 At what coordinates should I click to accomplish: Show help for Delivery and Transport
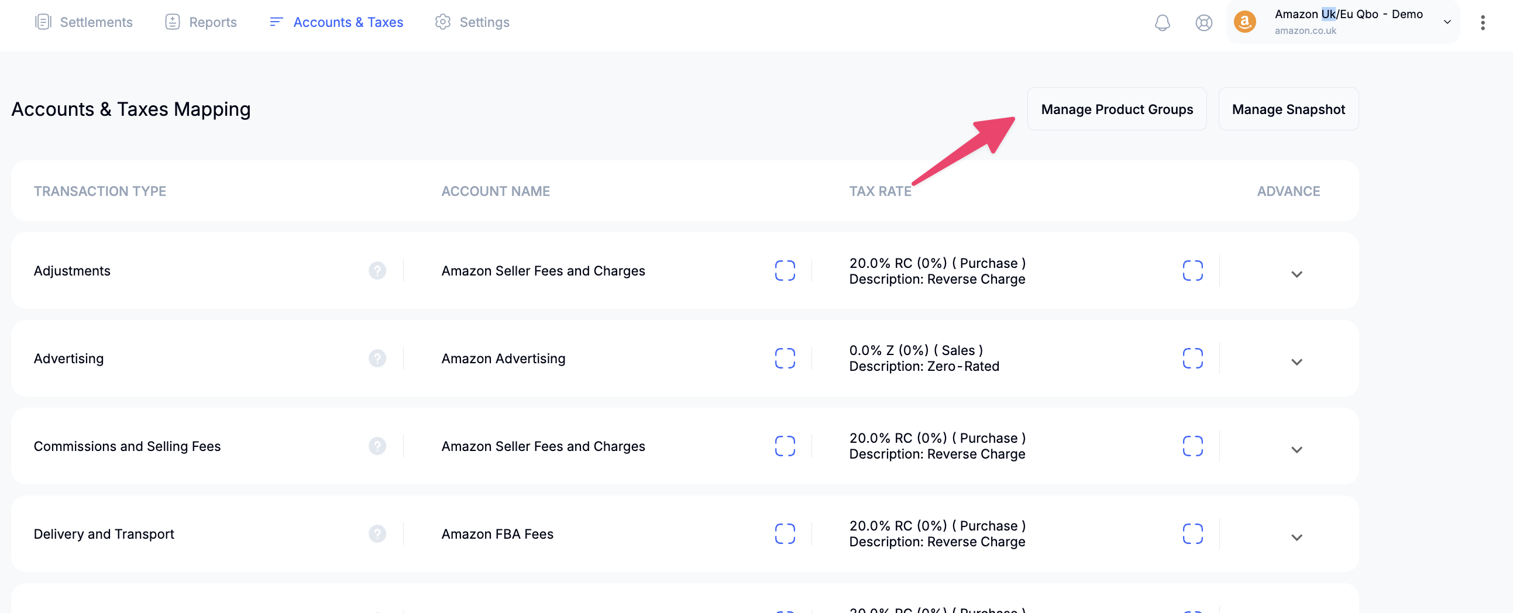(x=377, y=533)
